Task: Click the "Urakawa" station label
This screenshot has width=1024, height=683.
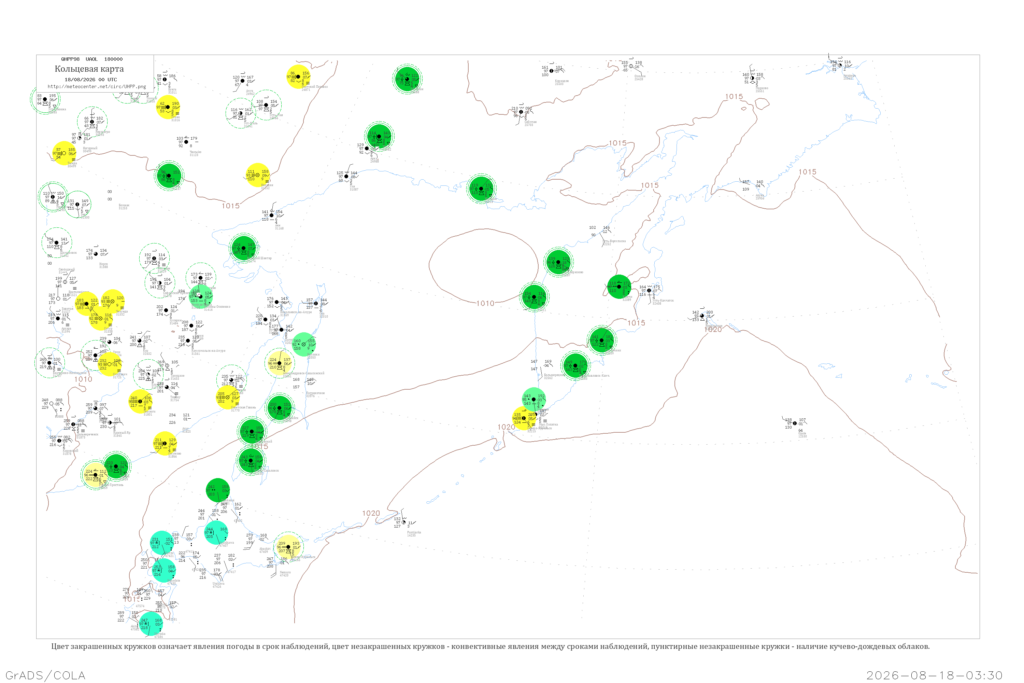Action: pyautogui.click(x=218, y=584)
